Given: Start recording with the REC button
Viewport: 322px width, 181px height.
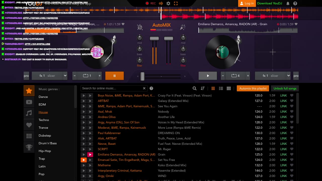Looking at the screenshot, I should click(151, 4).
